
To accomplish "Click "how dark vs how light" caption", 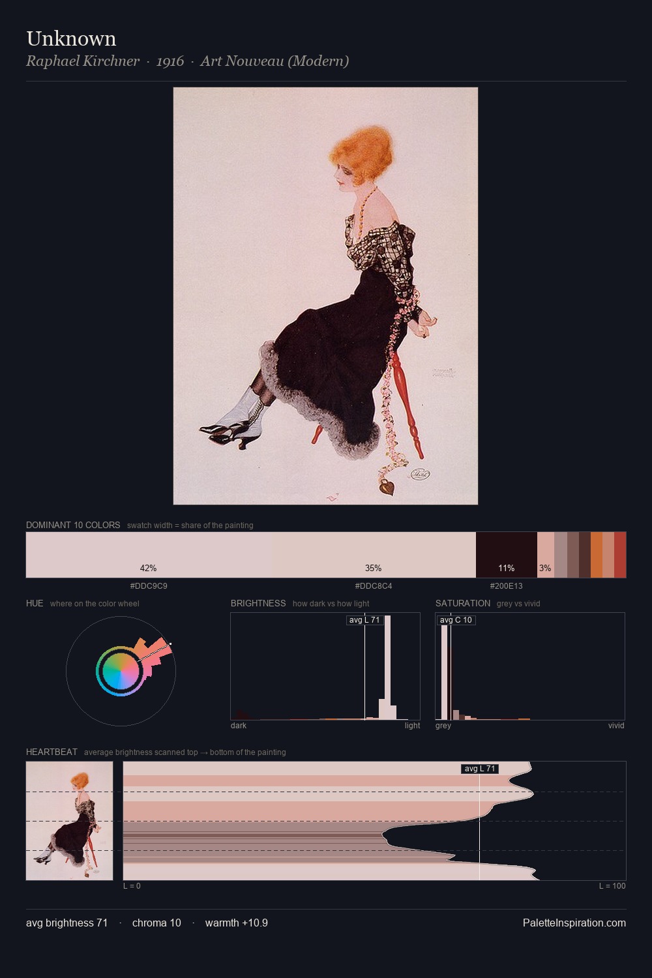I will pyautogui.click(x=331, y=604).
